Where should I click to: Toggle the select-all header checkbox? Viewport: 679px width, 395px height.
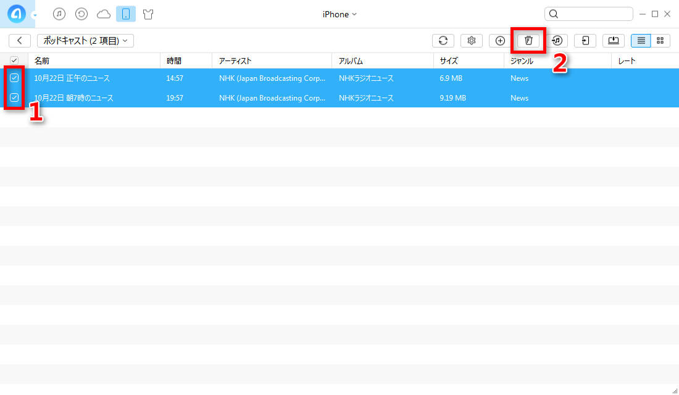pyautogui.click(x=14, y=60)
